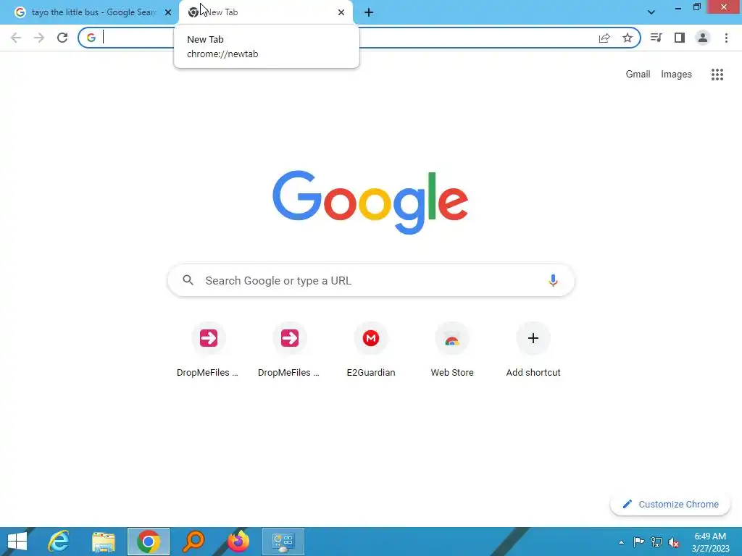Open the Web Store shortcut
Screen dimensions: 742x556
tap(452, 350)
